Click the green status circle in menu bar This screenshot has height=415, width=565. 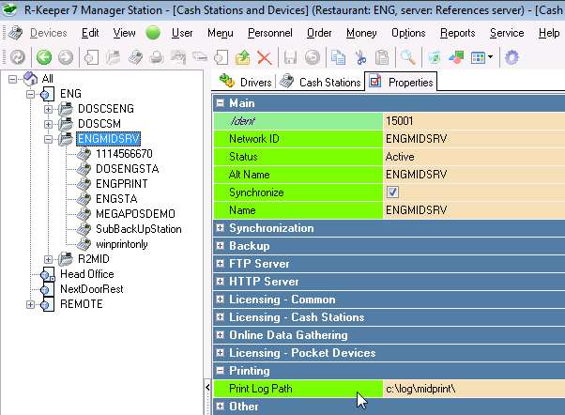pyautogui.click(x=153, y=33)
